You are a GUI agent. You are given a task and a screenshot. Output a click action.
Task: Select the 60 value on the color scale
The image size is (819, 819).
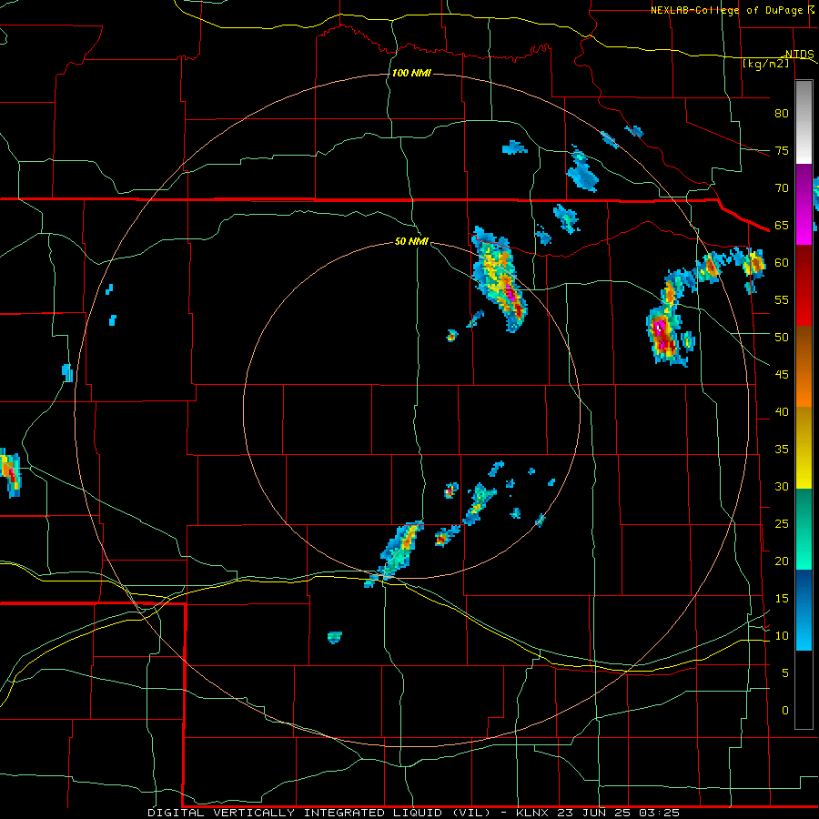tap(782, 263)
